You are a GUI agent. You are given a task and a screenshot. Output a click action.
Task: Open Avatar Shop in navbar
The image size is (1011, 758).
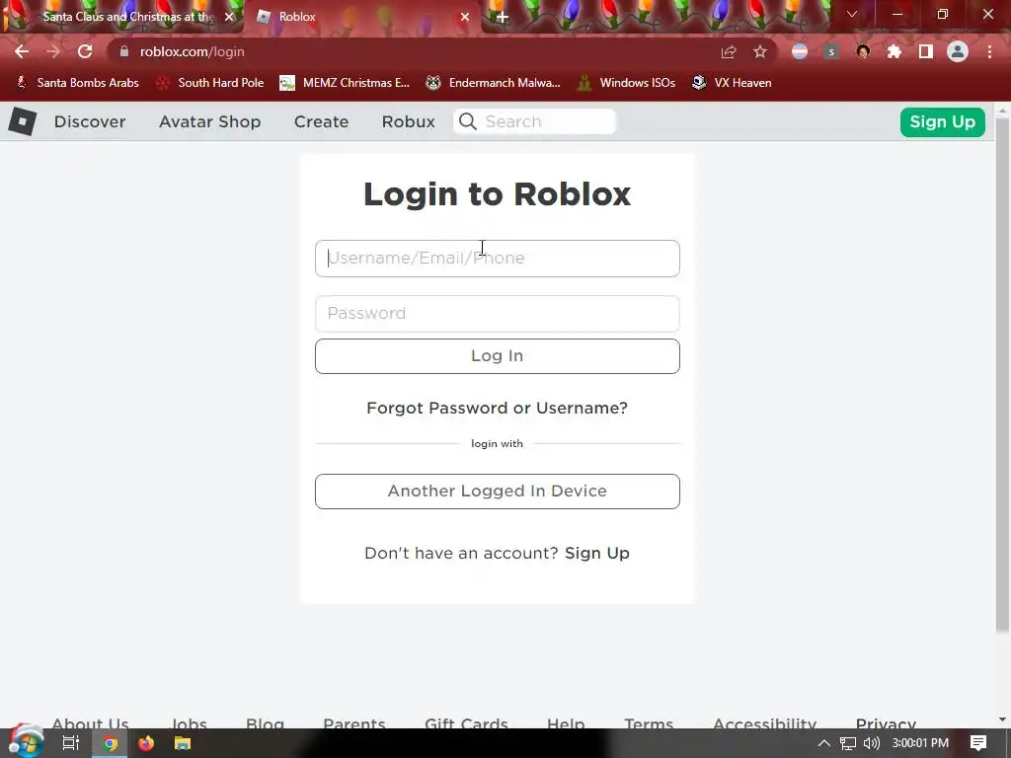209,121
